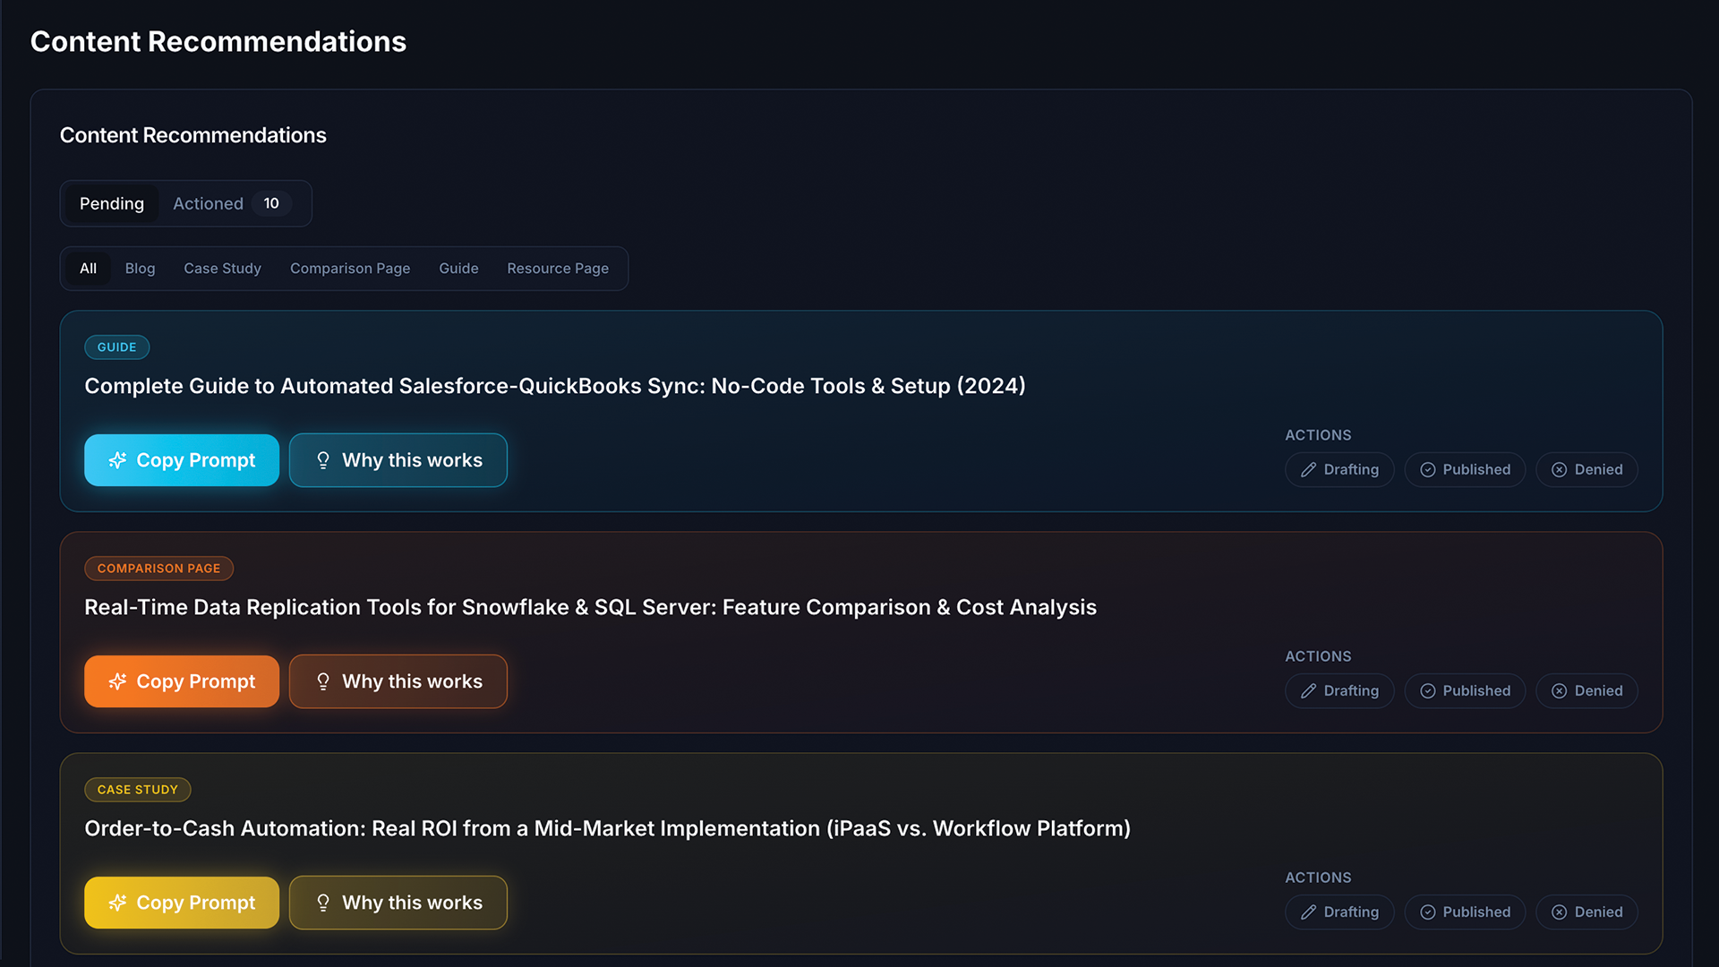1719x967 pixels.
Task: Filter recommendations by Comparison Page
Action: coord(350,269)
